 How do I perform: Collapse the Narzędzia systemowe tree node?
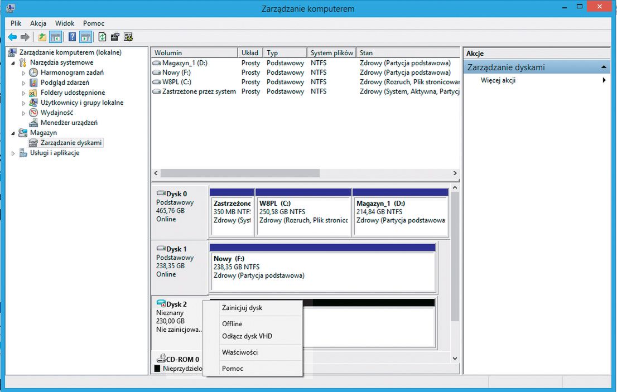(13, 62)
